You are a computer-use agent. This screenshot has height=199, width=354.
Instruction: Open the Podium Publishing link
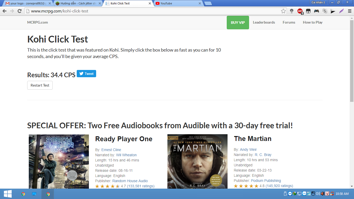coord(266,181)
